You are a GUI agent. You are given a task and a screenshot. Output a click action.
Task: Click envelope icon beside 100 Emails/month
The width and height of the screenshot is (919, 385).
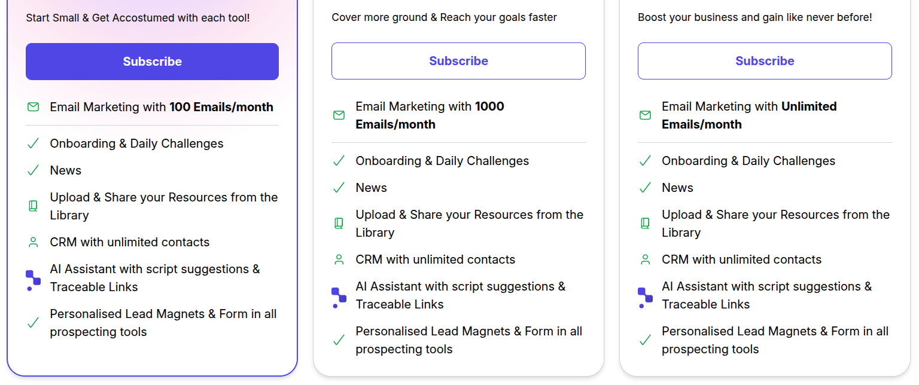[34, 107]
